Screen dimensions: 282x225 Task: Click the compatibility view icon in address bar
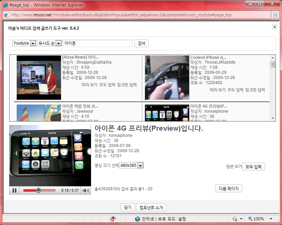tap(275, 15)
